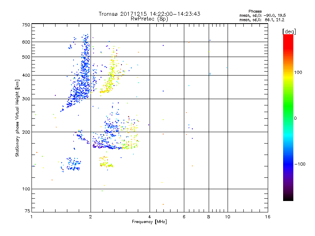Click the y-axis tick label '200'

[x=26, y=132]
